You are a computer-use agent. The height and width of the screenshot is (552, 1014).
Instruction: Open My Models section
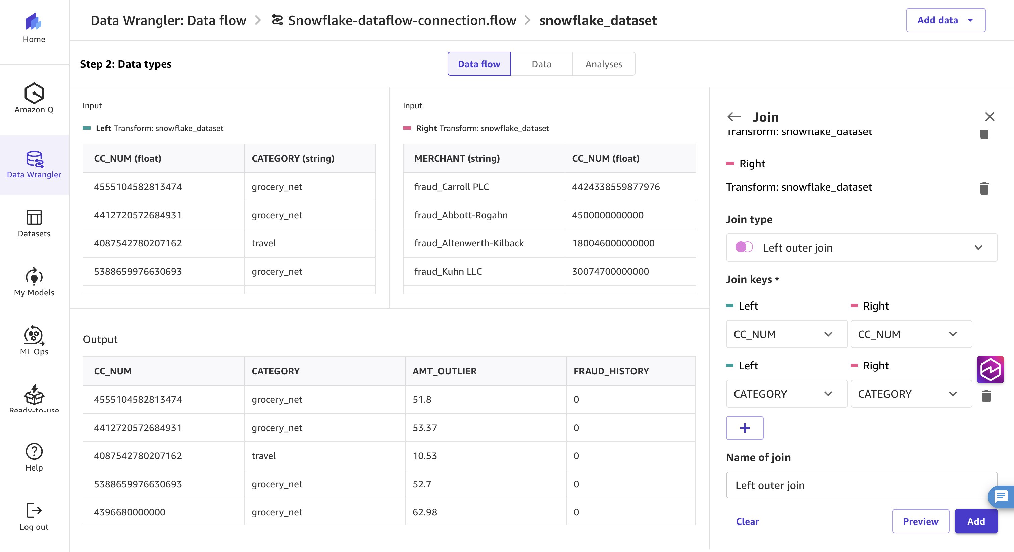point(34,282)
